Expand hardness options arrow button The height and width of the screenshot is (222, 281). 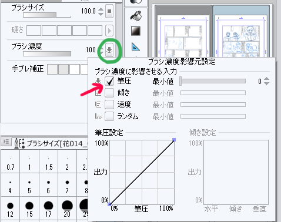point(109,31)
